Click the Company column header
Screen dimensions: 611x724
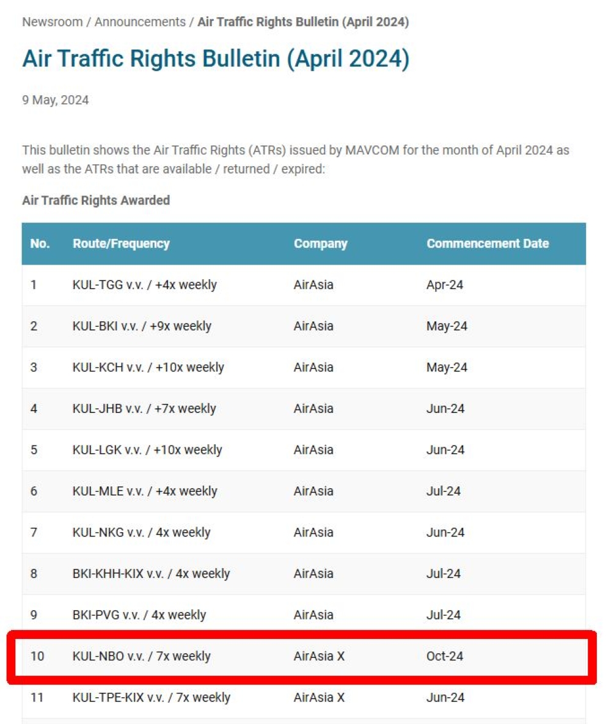coord(320,243)
